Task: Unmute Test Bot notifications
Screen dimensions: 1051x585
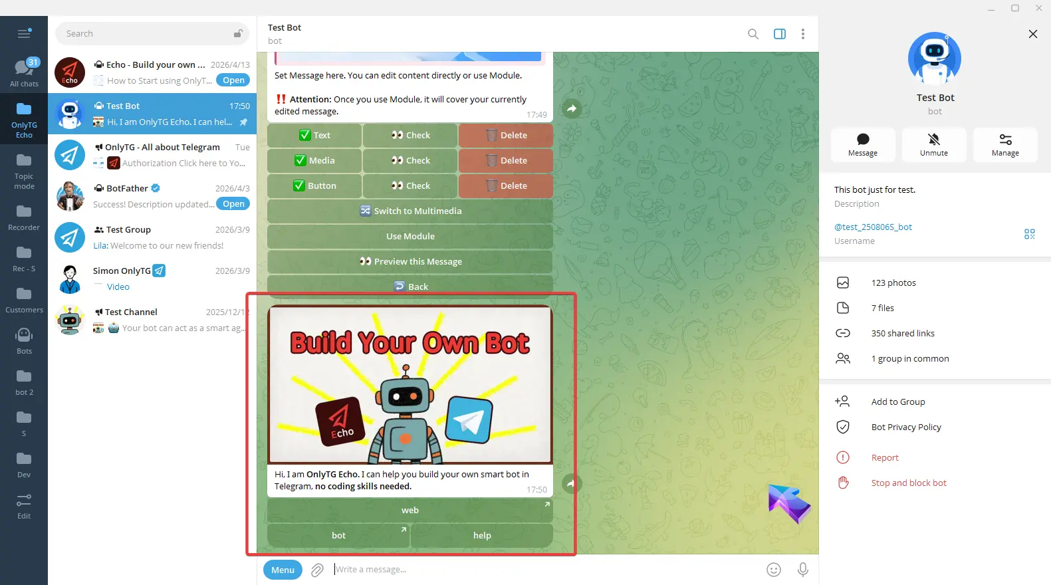Action: click(x=933, y=144)
